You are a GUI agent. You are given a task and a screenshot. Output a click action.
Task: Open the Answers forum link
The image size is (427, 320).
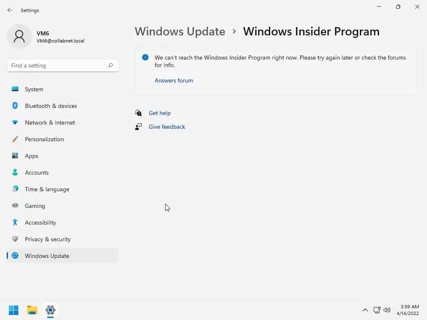pos(174,80)
